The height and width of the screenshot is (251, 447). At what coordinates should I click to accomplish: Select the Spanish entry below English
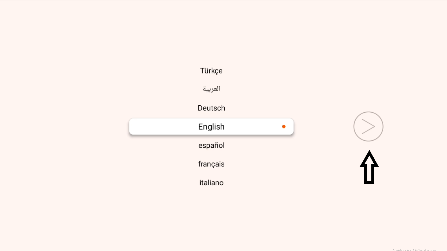click(x=211, y=146)
